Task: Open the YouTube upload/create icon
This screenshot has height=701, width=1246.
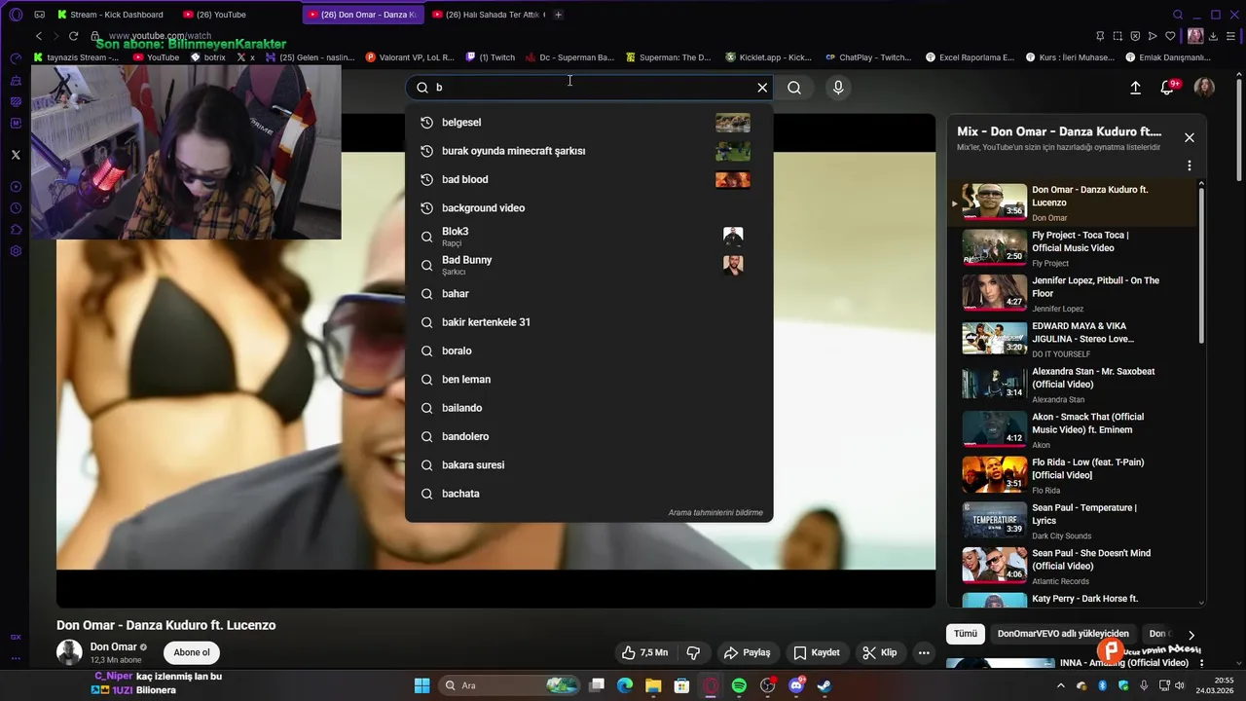Action: pyautogui.click(x=1135, y=88)
